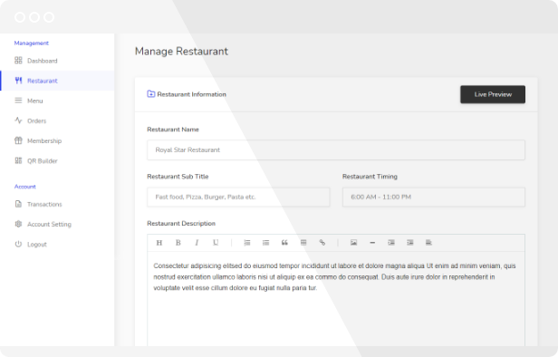
Task: Click the Live Preview button
Action: point(493,94)
